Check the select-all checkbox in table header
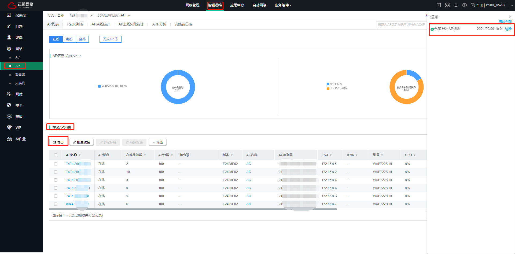The width and height of the screenshot is (515, 254). pos(56,155)
